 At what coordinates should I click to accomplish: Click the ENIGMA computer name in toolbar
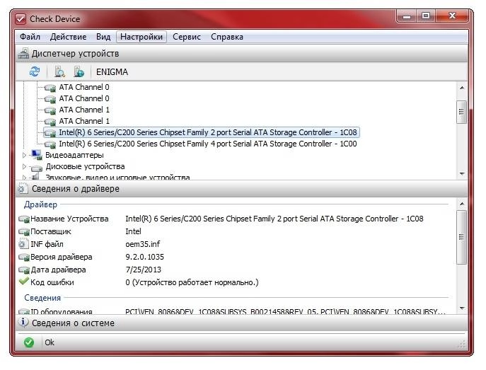coord(112,72)
